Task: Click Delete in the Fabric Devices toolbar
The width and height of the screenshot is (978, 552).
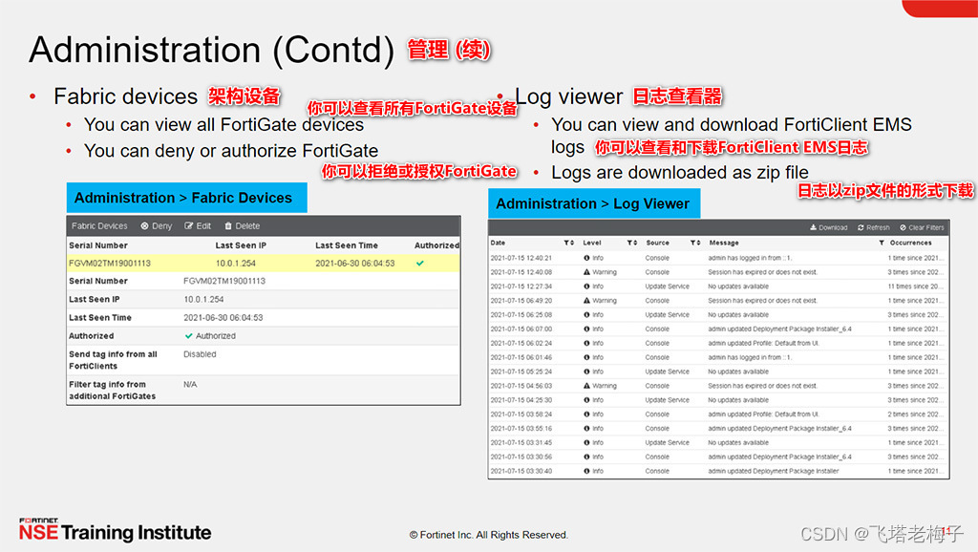Action: [242, 225]
